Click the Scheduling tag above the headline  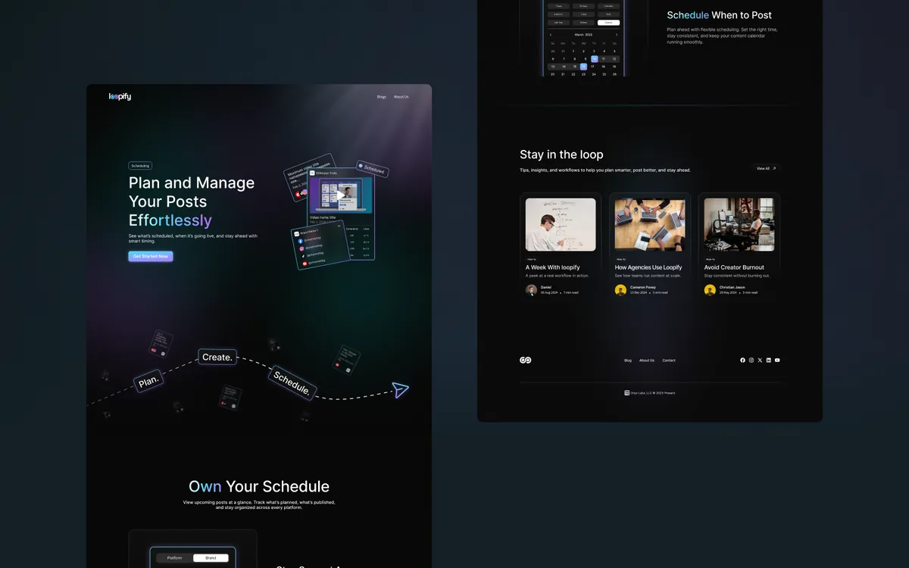140,165
